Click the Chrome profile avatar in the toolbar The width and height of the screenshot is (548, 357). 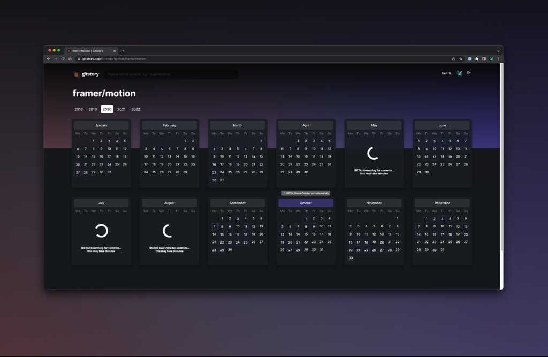491,59
